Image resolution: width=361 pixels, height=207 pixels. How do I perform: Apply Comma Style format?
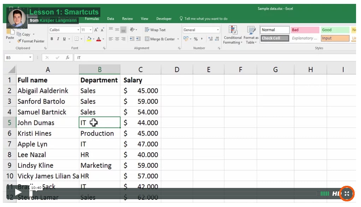click(202, 39)
